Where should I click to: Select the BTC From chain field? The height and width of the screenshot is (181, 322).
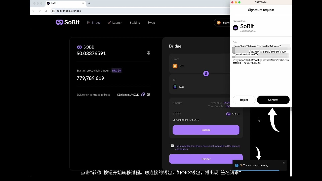tap(200, 63)
